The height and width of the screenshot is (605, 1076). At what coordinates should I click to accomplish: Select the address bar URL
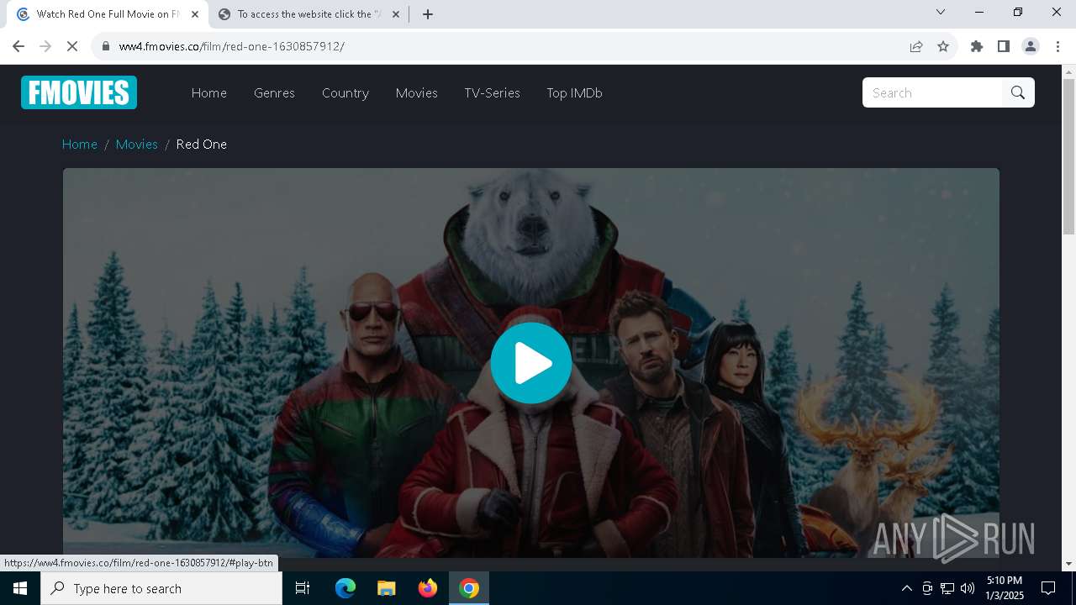232,46
